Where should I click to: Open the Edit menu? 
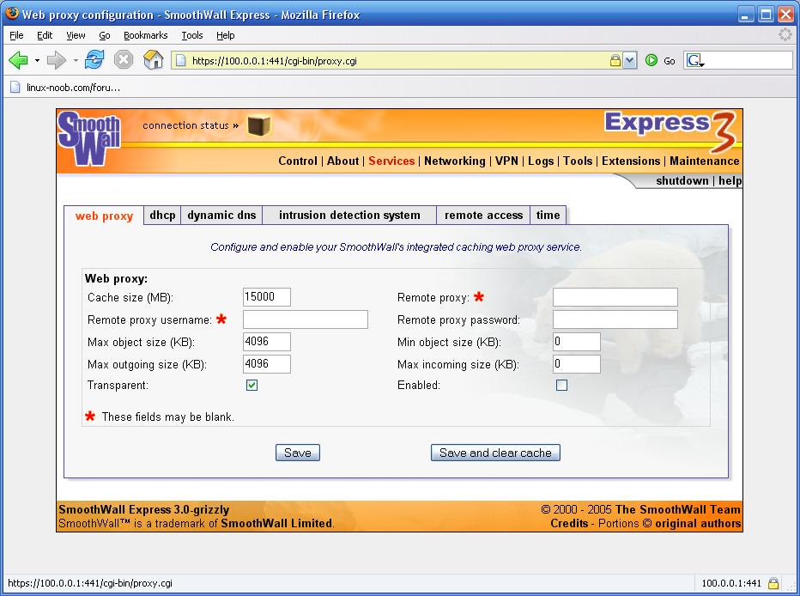(x=45, y=35)
